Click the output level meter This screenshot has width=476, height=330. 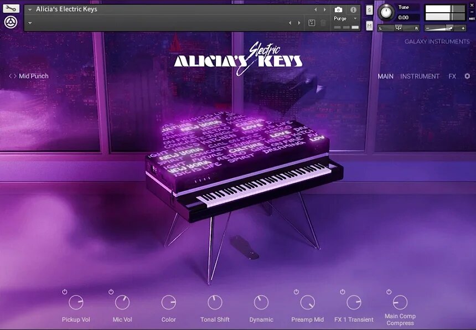pos(445,12)
